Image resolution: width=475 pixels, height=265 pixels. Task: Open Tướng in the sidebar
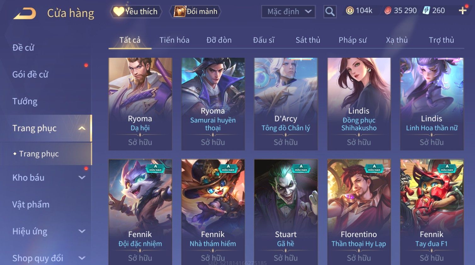25,101
